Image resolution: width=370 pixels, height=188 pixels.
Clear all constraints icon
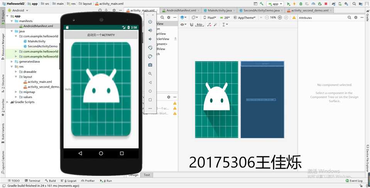click(209, 25)
